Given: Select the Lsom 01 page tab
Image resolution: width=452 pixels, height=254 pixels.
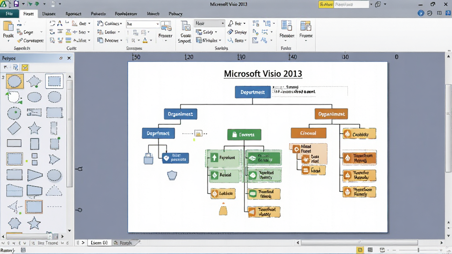Looking at the screenshot, I should [x=99, y=243].
